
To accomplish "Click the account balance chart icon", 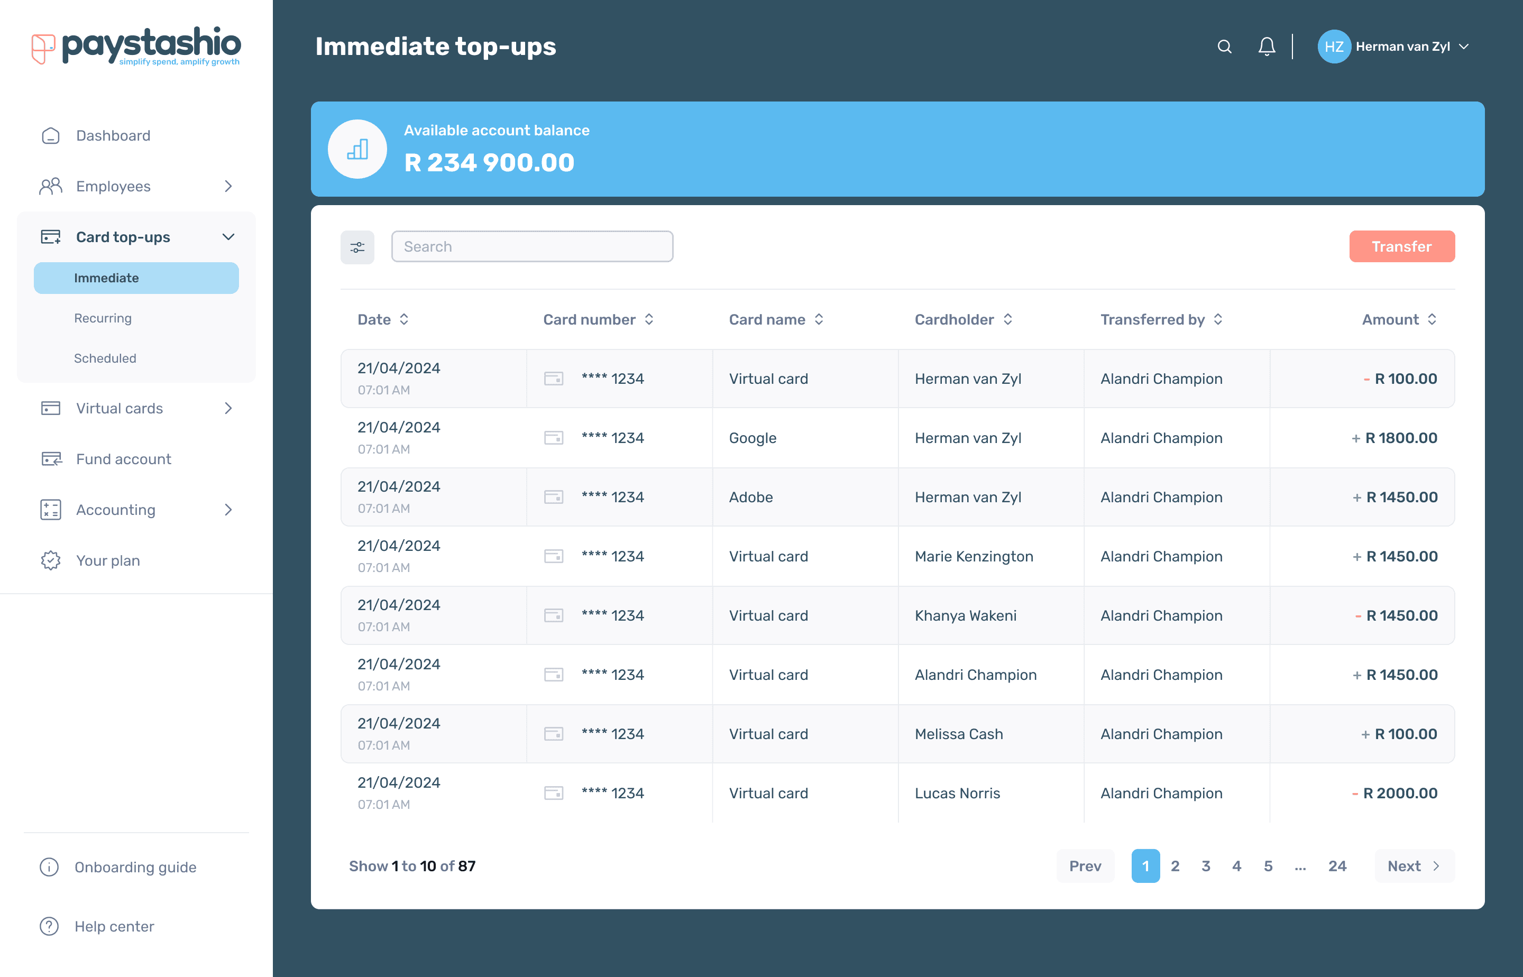I will coord(357,149).
